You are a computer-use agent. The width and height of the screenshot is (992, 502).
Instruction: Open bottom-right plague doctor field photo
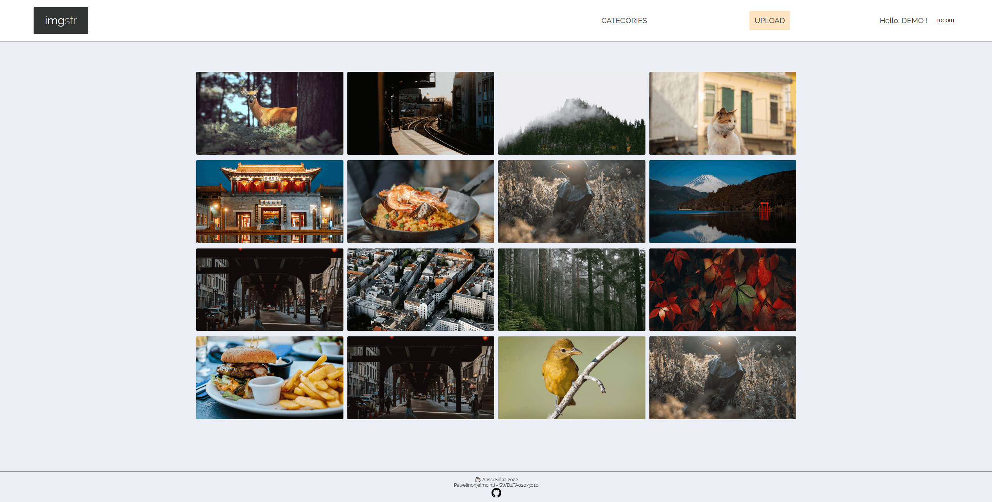click(722, 377)
